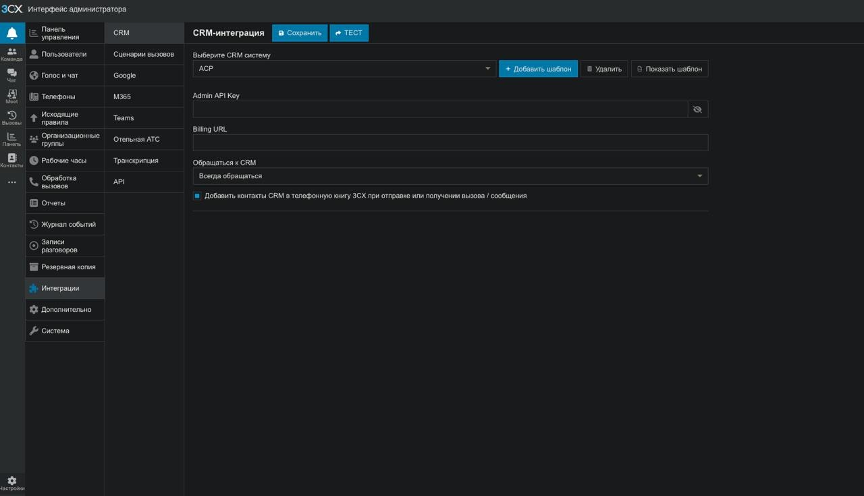
Task: Open the Контакты contacts icon
Action: coord(12,160)
